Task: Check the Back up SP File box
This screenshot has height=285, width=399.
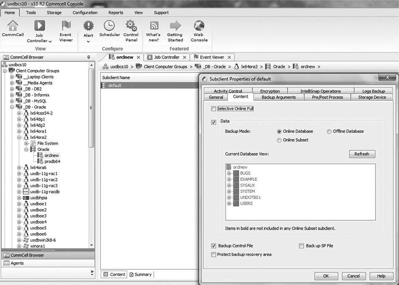Action: click(x=301, y=246)
